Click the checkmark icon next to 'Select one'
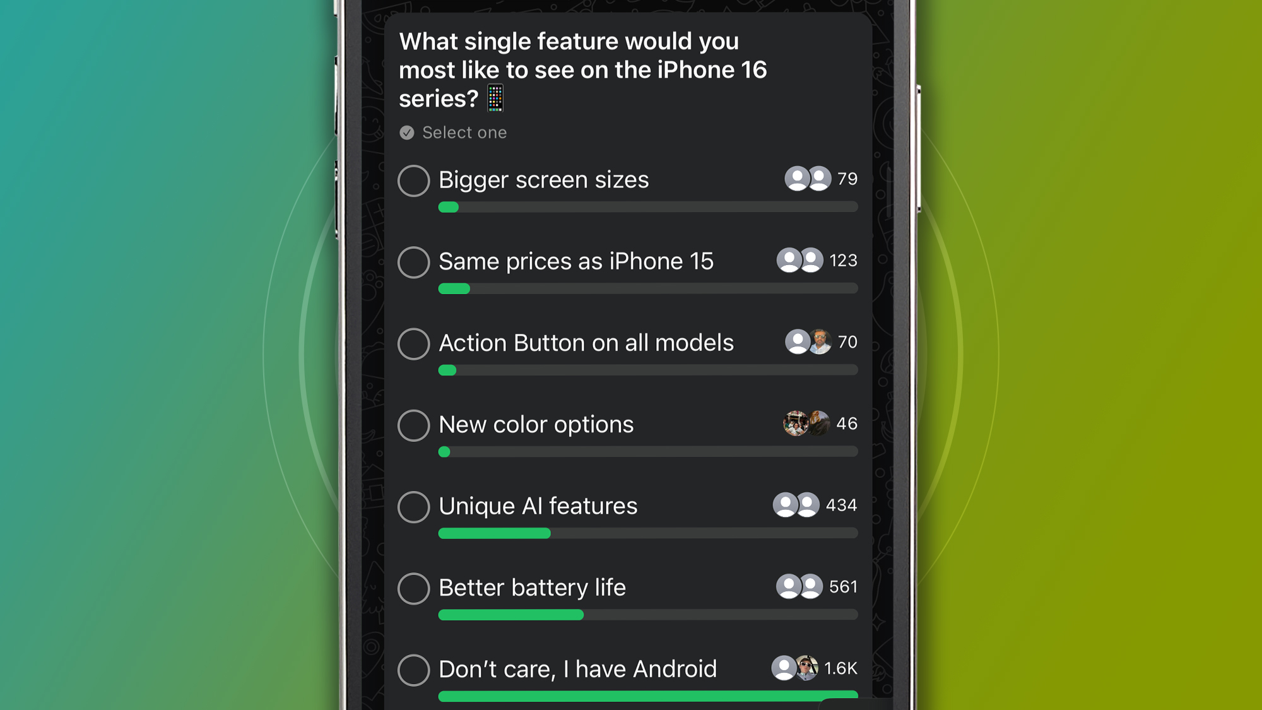 [406, 133]
